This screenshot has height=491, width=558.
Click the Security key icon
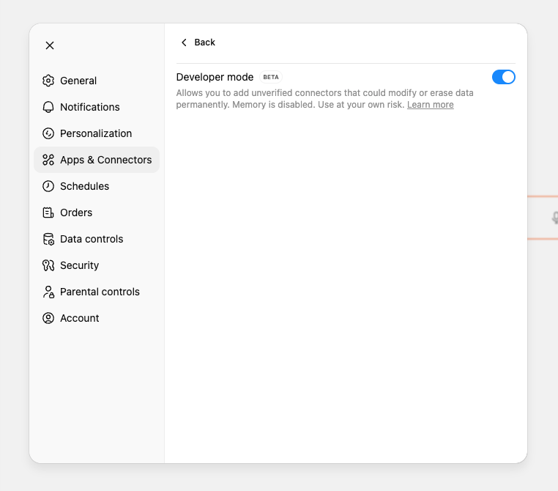tap(48, 265)
